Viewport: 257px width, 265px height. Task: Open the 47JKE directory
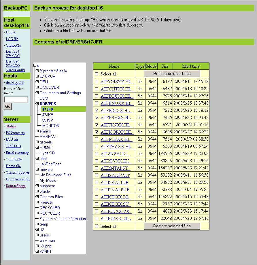pos(48,115)
